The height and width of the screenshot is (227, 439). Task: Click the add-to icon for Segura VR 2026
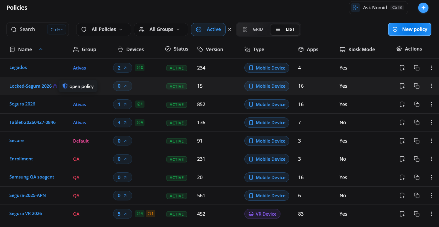[402, 214]
